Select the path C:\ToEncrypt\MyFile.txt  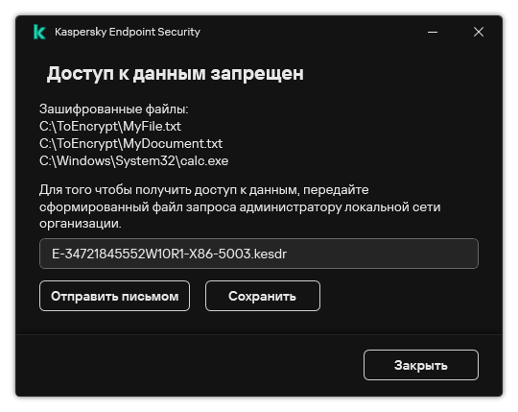pos(110,127)
